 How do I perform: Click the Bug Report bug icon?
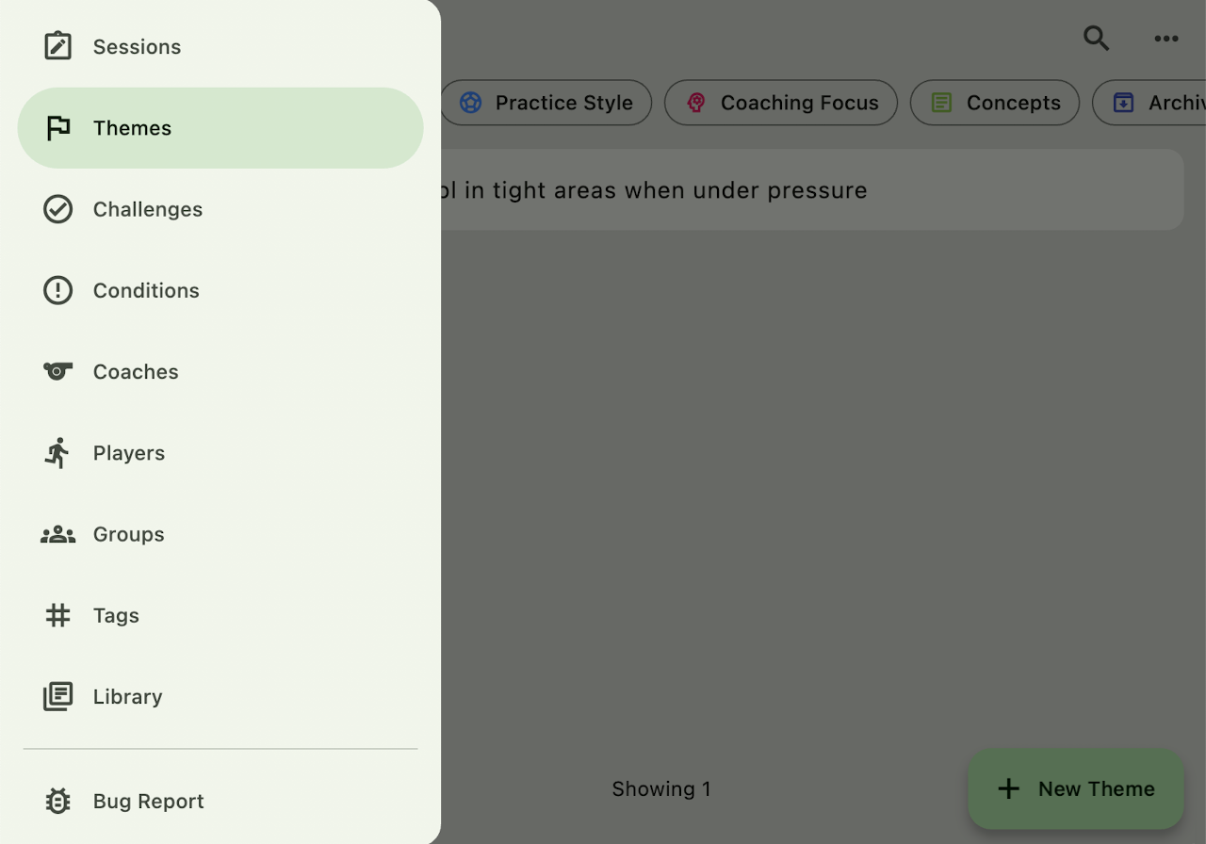pyautogui.click(x=57, y=801)
